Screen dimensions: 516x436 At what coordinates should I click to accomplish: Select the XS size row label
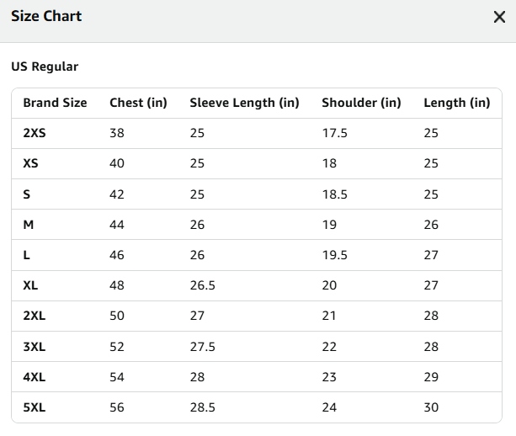pos(30,163)
